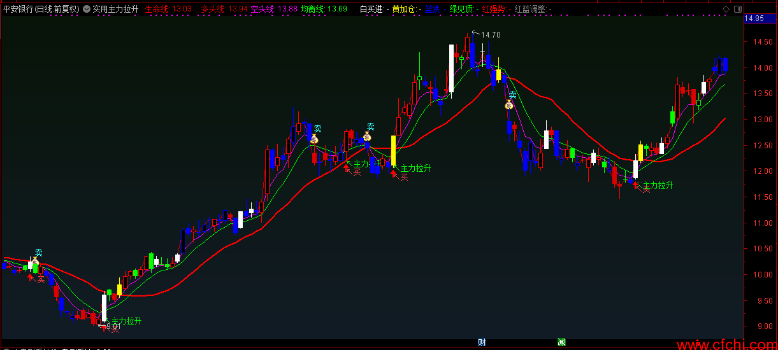
Task: Click the 9.01 low price label
Action: tap(113, 326)
